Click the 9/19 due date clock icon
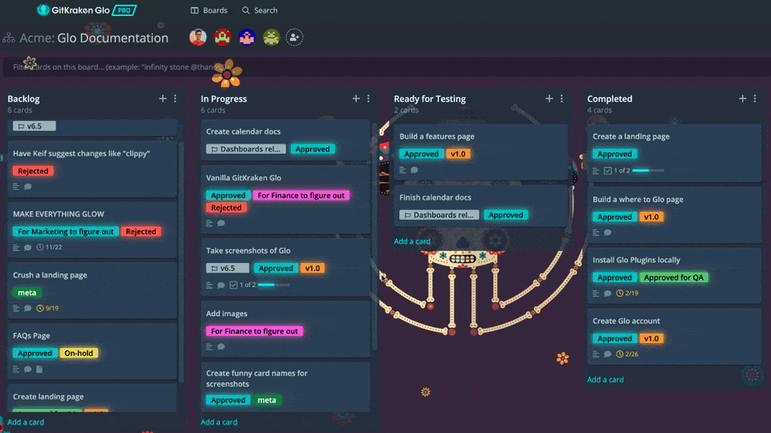 click(40, 308)
